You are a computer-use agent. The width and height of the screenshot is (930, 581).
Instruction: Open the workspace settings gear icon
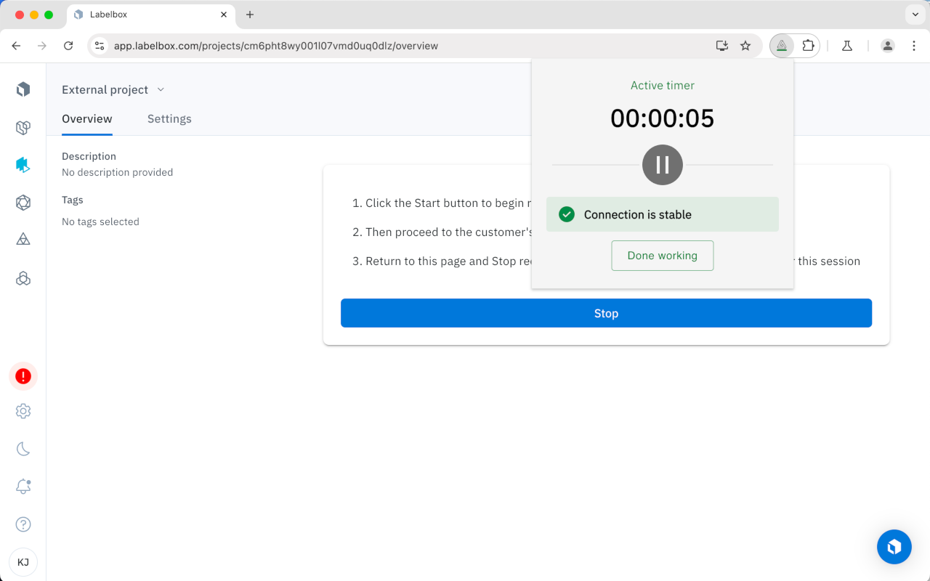click(x=23, y=411)
